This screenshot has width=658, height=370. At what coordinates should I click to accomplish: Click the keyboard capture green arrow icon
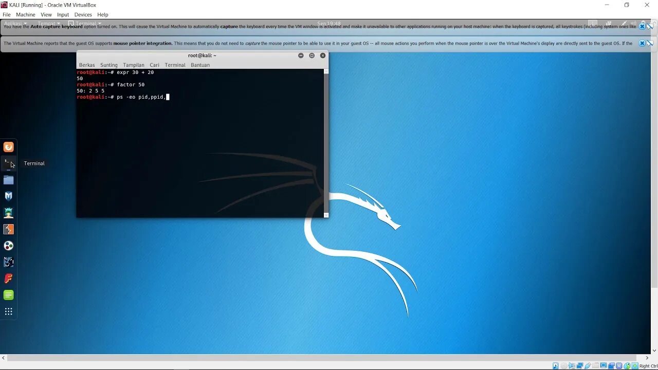point(635,366)
